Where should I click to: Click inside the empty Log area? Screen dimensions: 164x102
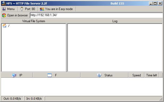(x=115, y=48)
